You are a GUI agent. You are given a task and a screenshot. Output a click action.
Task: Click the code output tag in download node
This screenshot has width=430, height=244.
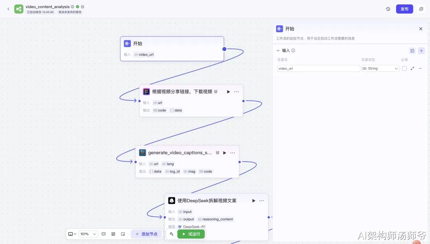point(160,110)
